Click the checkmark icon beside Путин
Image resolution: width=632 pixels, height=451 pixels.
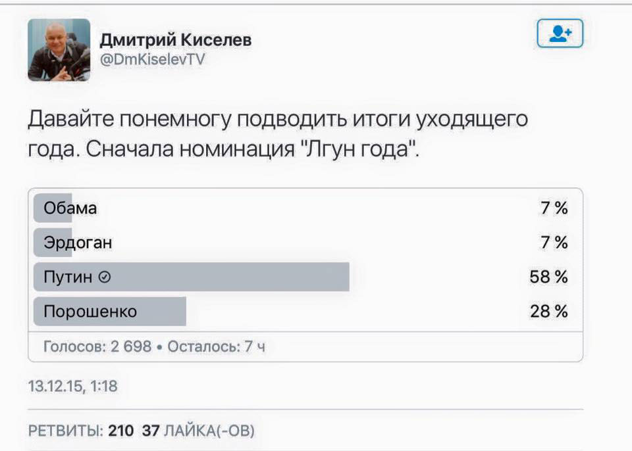104,277
